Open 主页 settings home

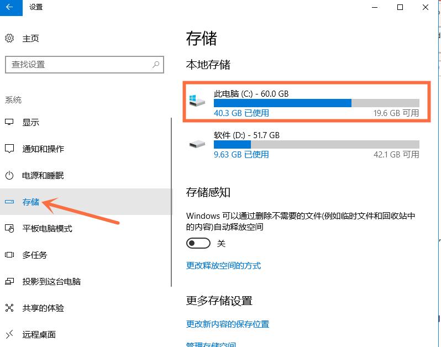30,38
